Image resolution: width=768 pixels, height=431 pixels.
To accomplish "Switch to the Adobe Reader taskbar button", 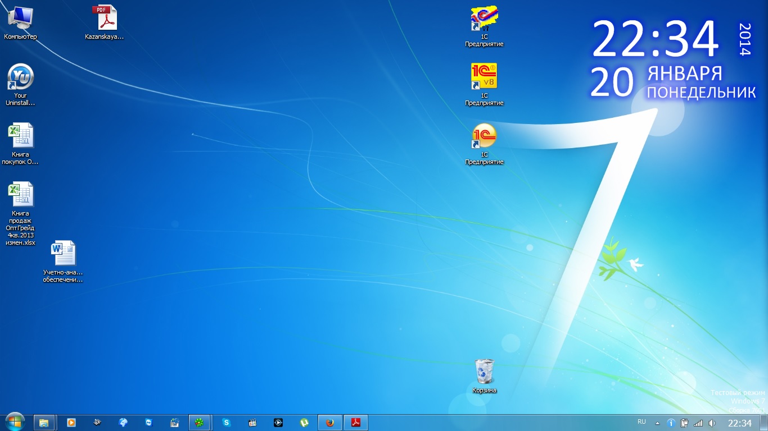I will coord(356,423).
